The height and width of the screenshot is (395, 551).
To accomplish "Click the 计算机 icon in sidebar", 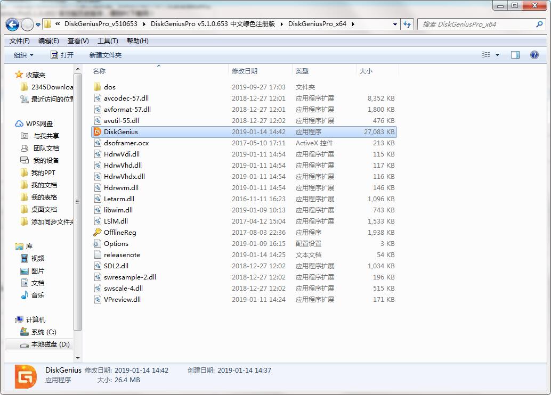I will (19, 319).
